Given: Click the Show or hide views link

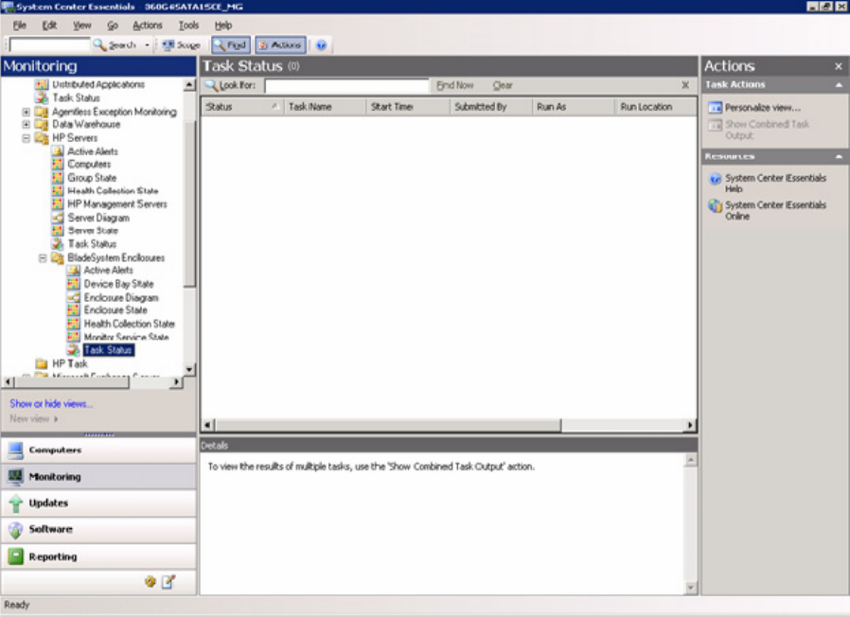Looking at the screenshot, I should [x=51, y=403].
